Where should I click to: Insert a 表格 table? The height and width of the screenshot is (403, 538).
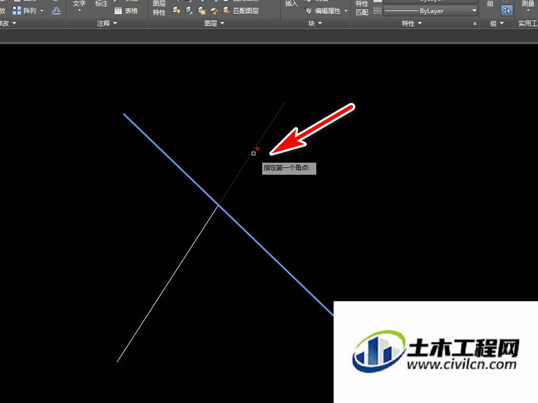coord(126,11)
